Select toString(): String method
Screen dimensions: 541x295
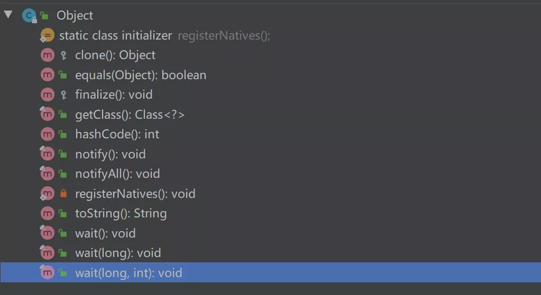[x=270, y=213]
